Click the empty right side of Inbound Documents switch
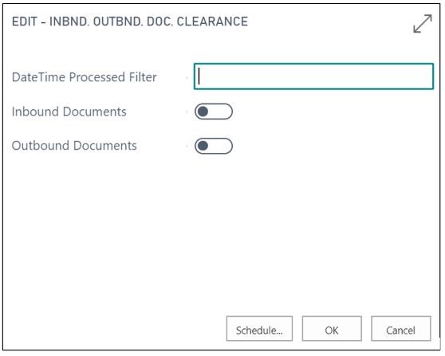 tap(222, 111)
